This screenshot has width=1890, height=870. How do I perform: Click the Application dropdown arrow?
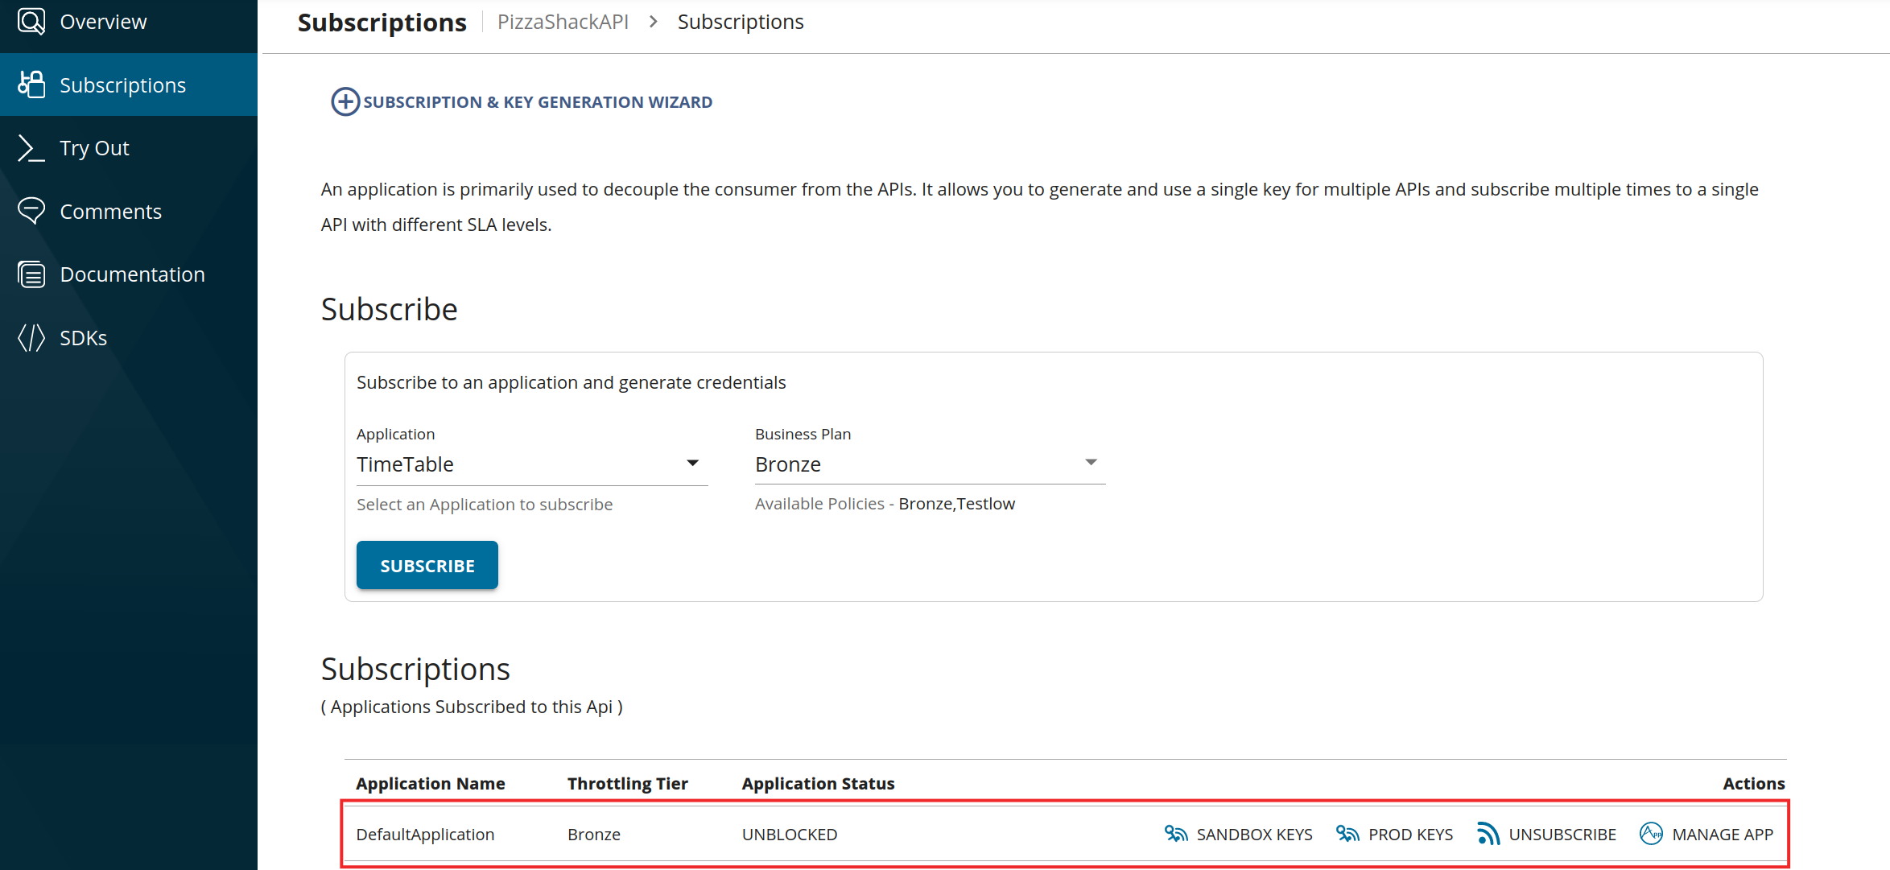[x=692, y=464]
